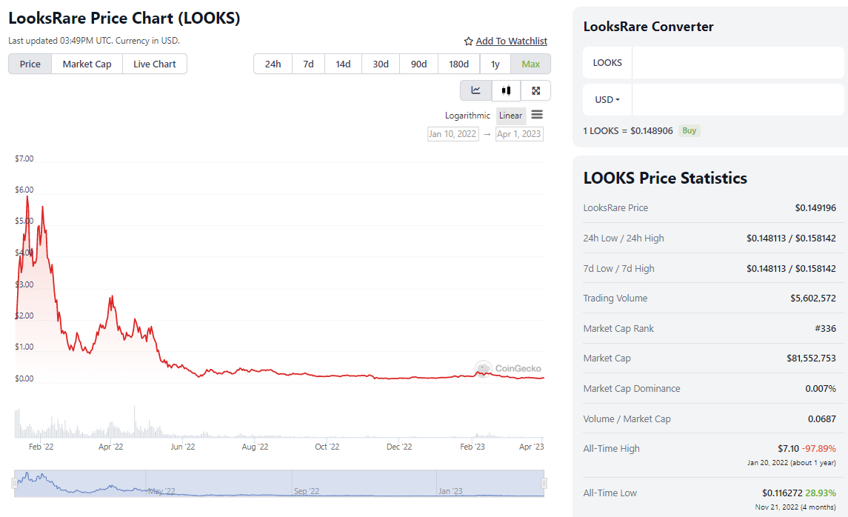Choose the 14d time range
Screen dimensions: 848x517
pyautogui.click(x=343, y=64)
